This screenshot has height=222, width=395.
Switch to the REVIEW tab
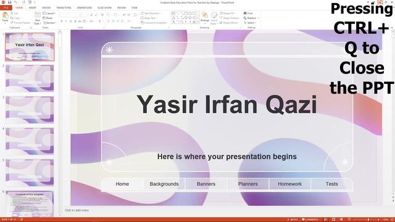(x=122, y=8)
